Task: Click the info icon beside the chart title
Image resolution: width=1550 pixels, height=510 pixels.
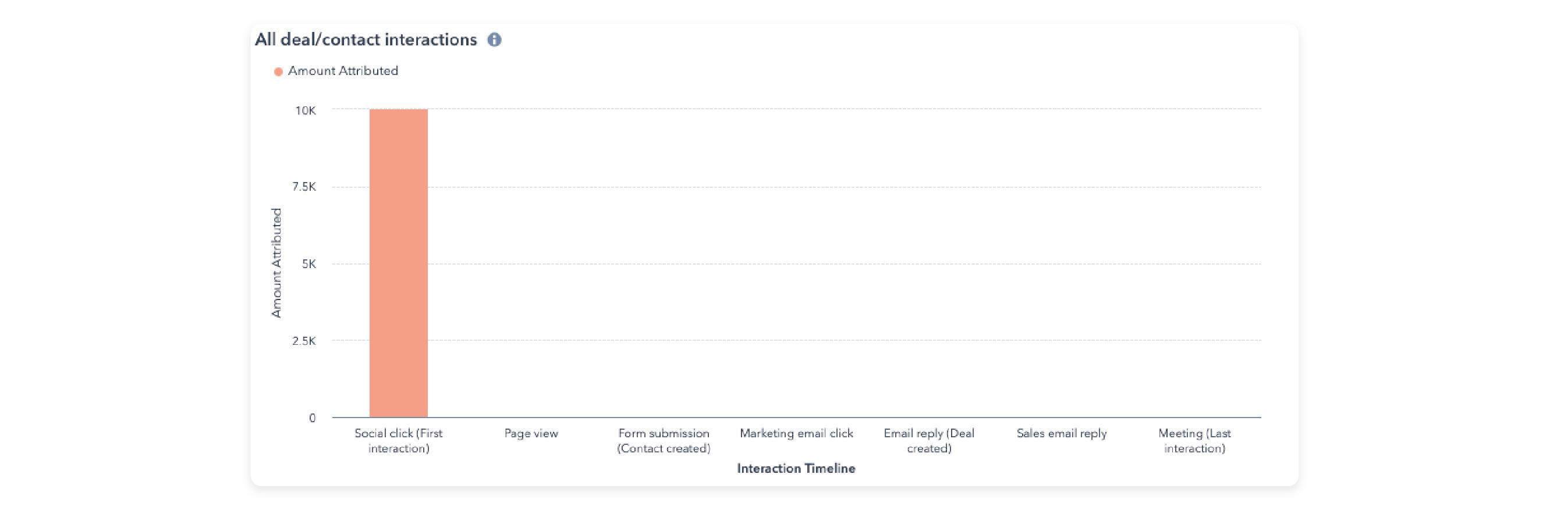Action: tap(494, 40)
